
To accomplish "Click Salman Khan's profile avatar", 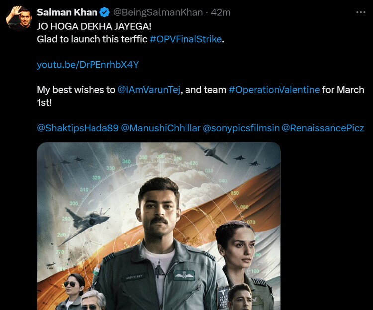I will click(x=18, y=19).
